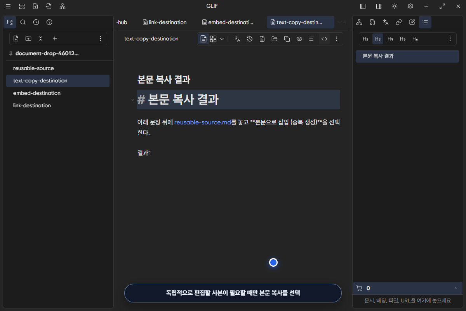
Task: Click the import arrow icon in title bar
Action: point(49,6)
